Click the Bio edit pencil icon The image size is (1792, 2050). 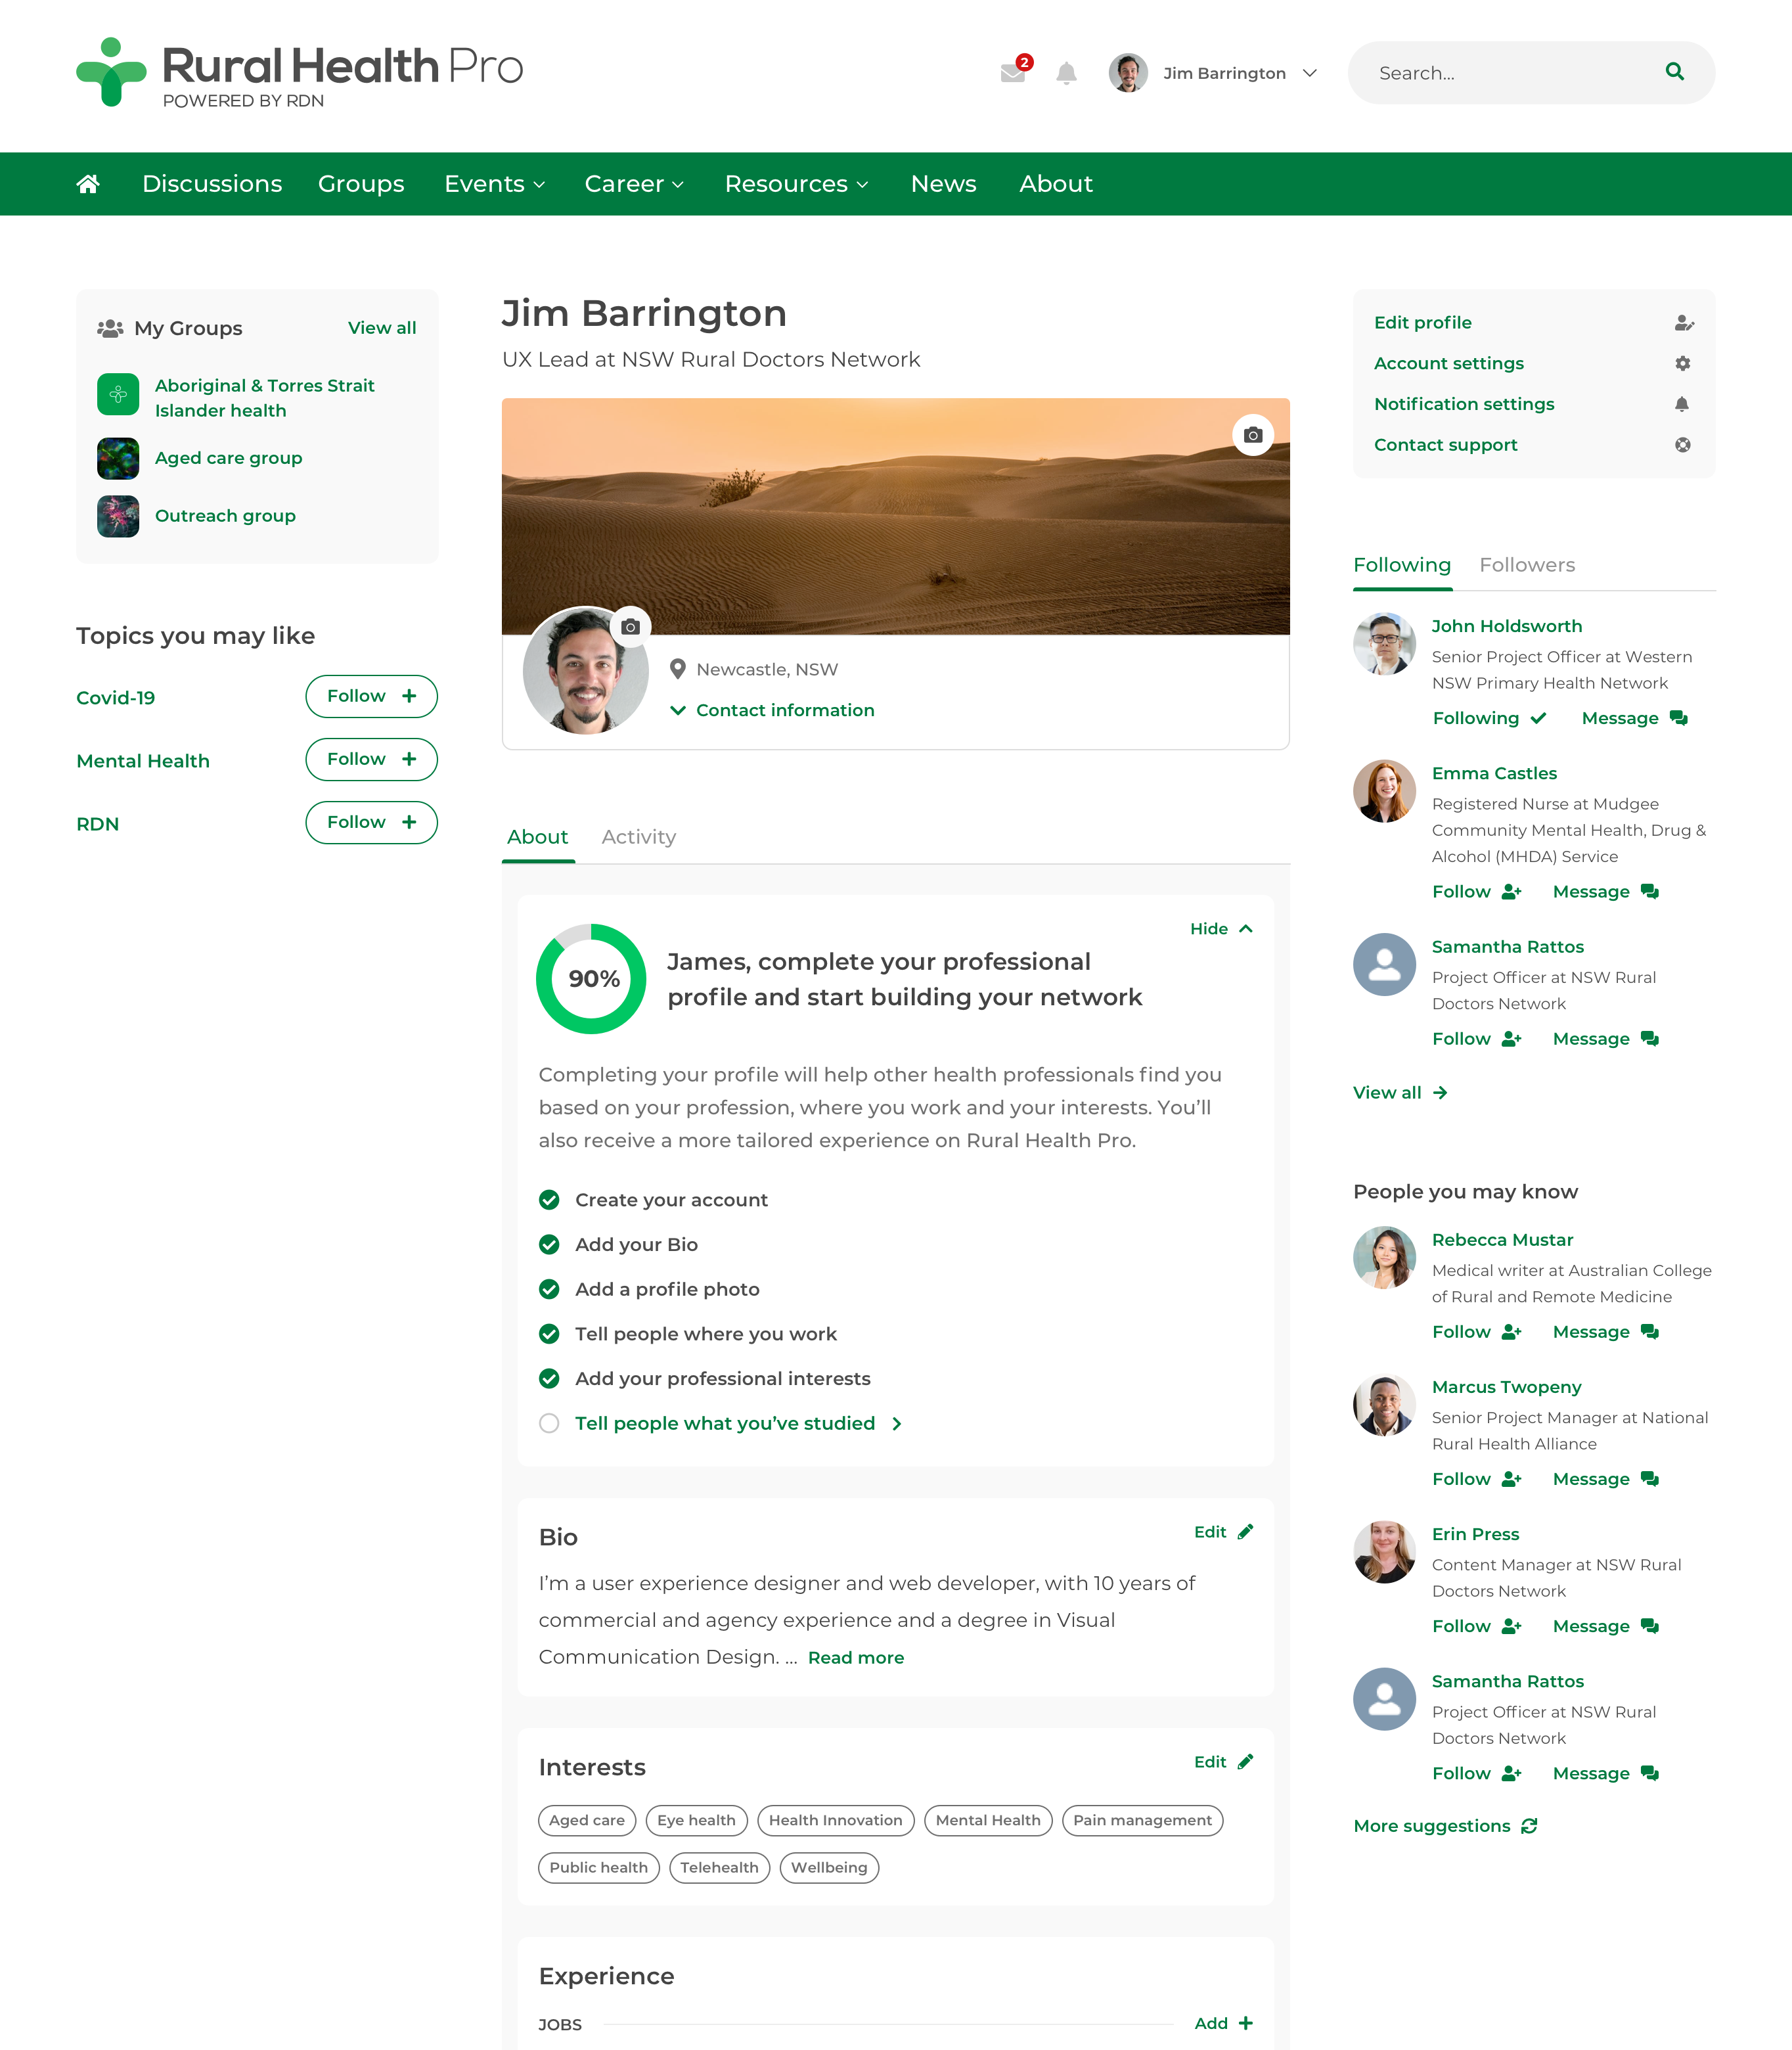(x=1245, y=1532)
